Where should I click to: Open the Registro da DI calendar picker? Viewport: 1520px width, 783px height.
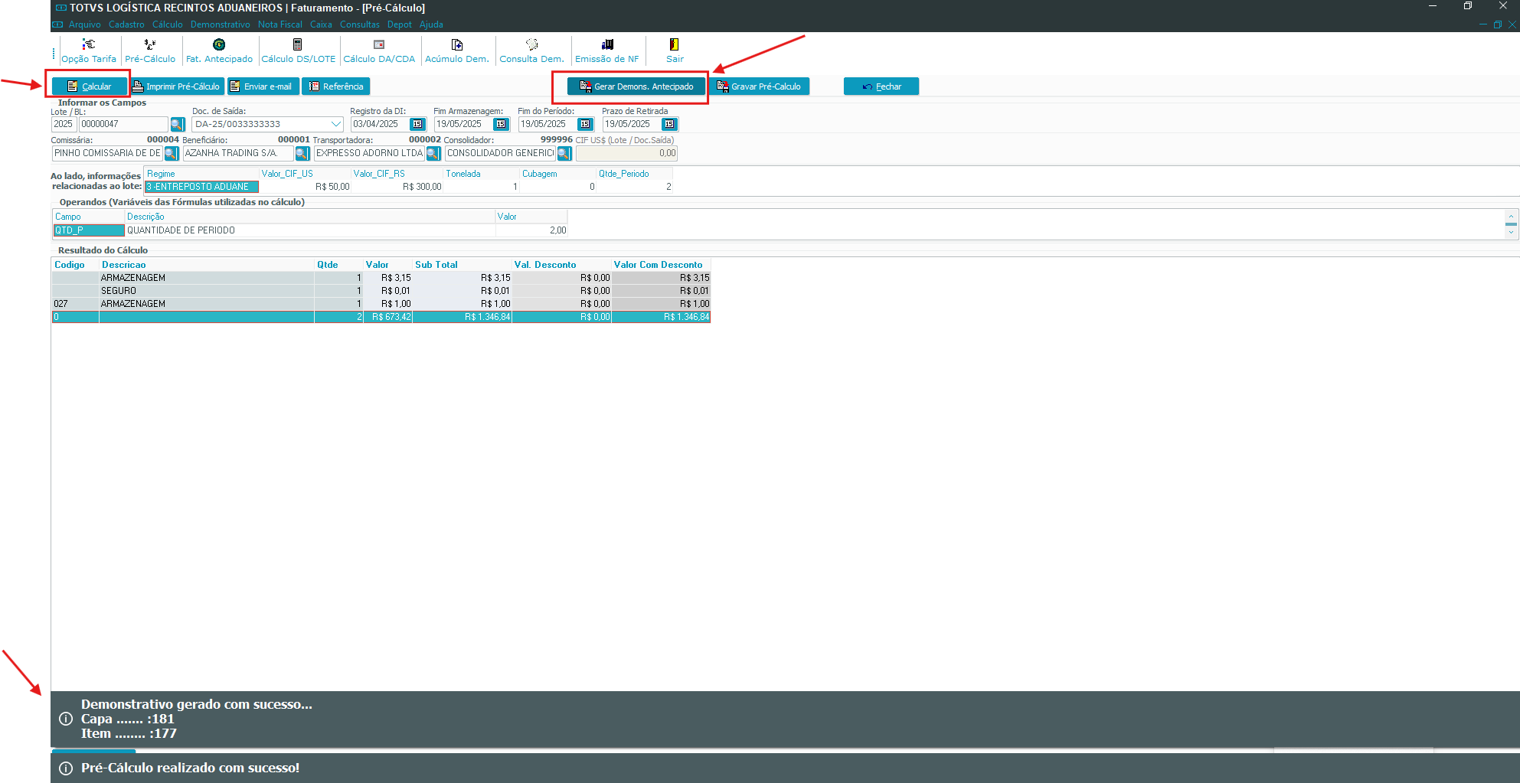pos(417,124)
